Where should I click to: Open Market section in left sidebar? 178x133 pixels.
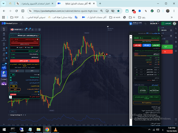[x=4, y=44]
